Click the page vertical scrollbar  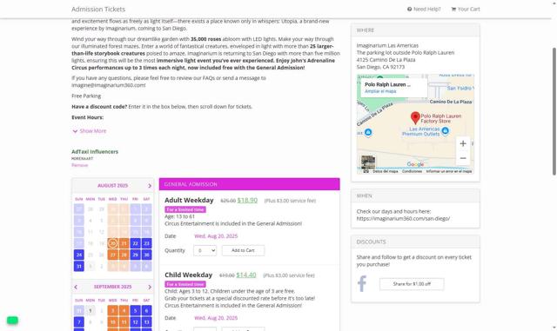(x=554, y=111)
